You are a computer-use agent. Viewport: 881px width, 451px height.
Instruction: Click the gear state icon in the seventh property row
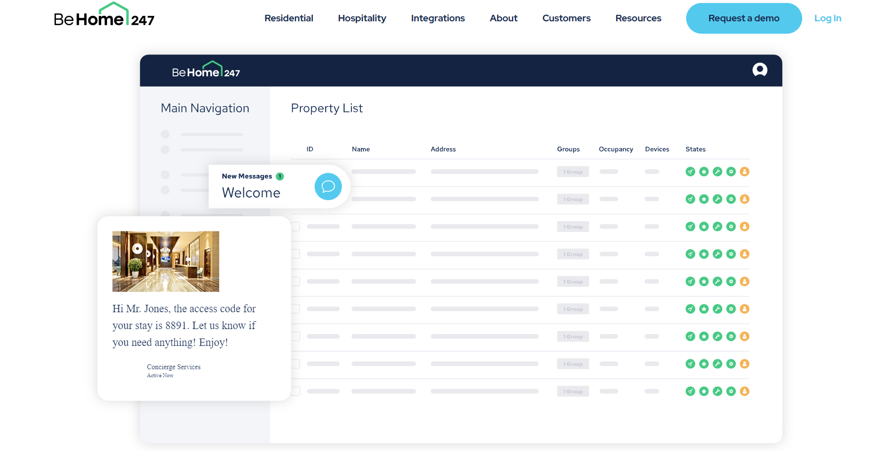731,336
